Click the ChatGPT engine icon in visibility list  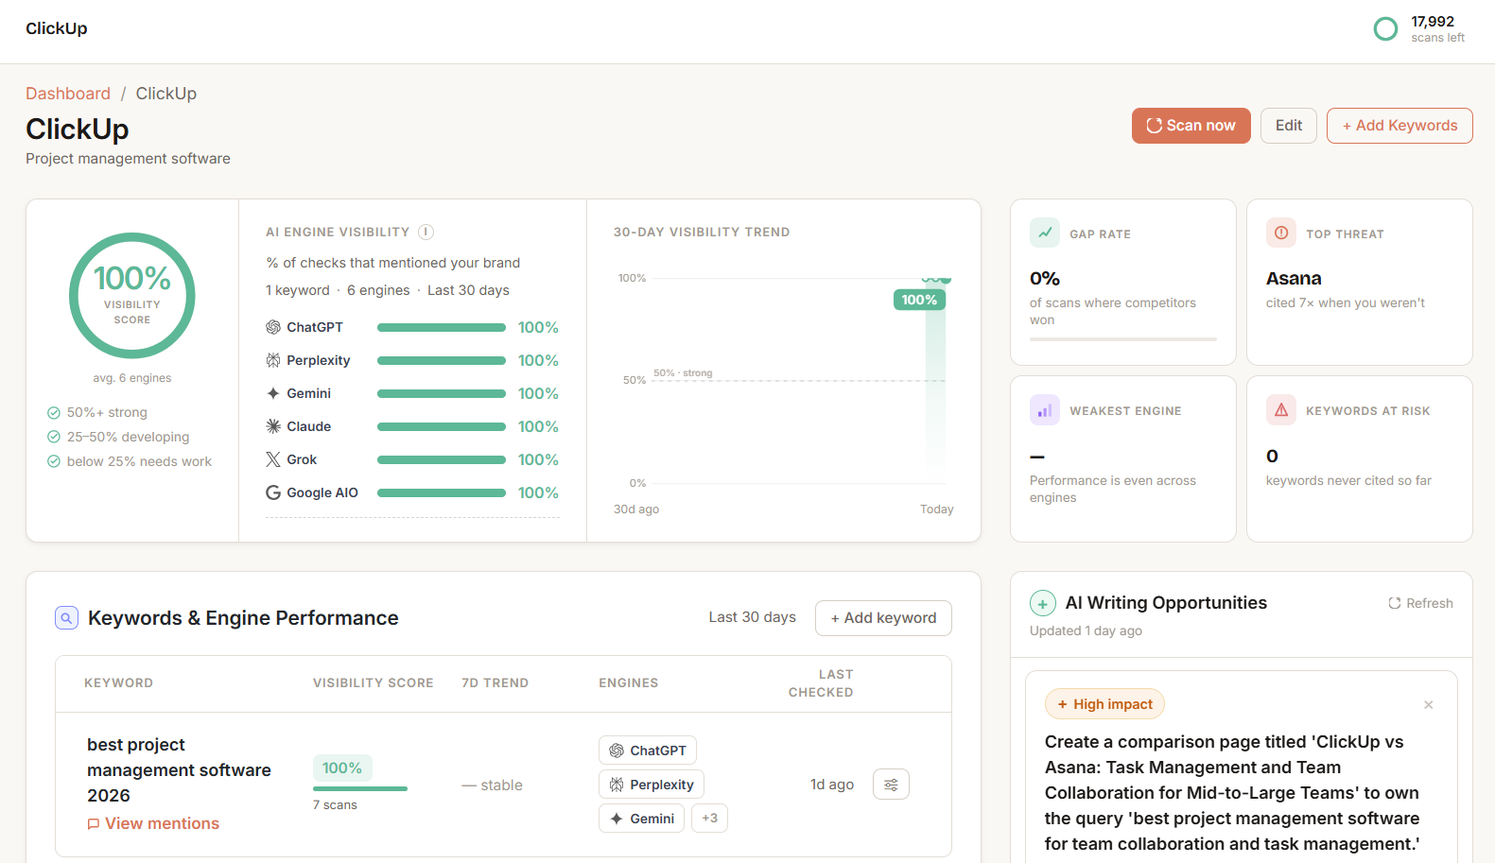[x=273, y=327]
